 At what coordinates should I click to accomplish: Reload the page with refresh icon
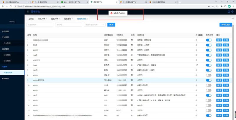11,6
